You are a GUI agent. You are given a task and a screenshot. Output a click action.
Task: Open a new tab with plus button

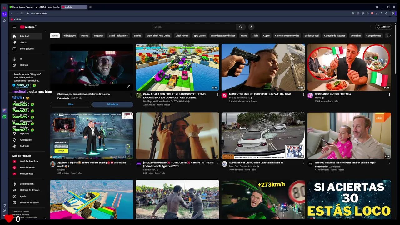pos(90,7)
